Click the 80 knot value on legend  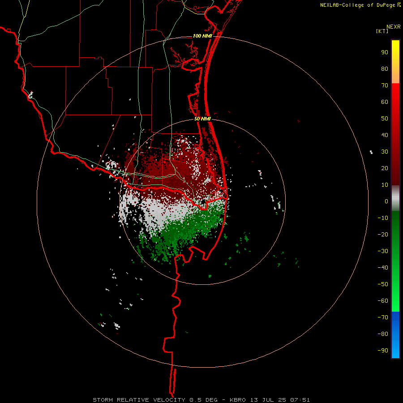(x=385, y=69)
